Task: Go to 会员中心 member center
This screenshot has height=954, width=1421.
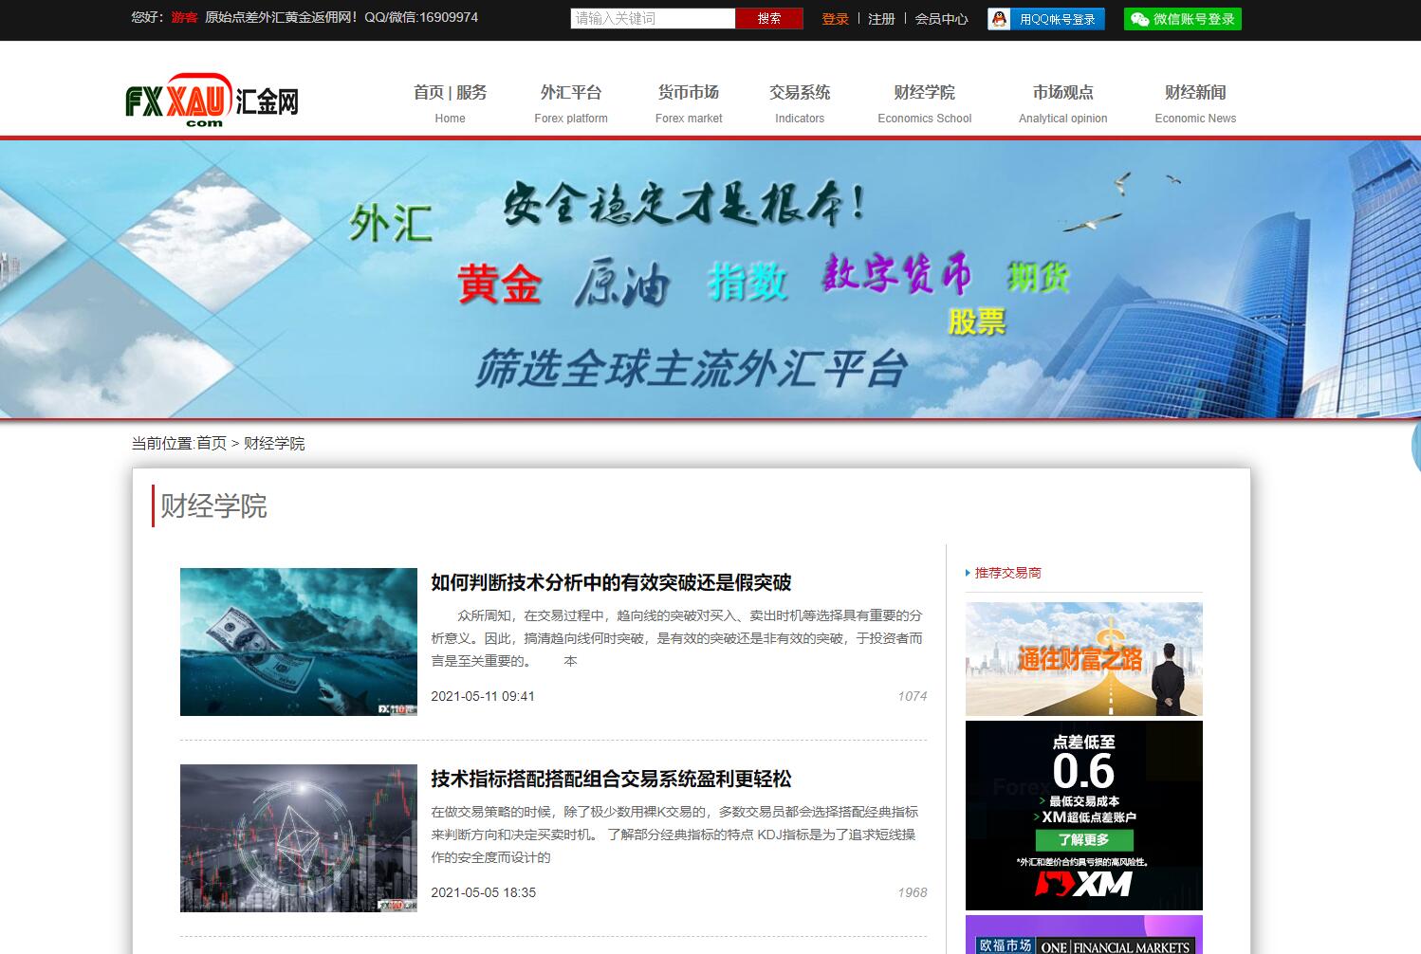Action: (x=941, y=19)
